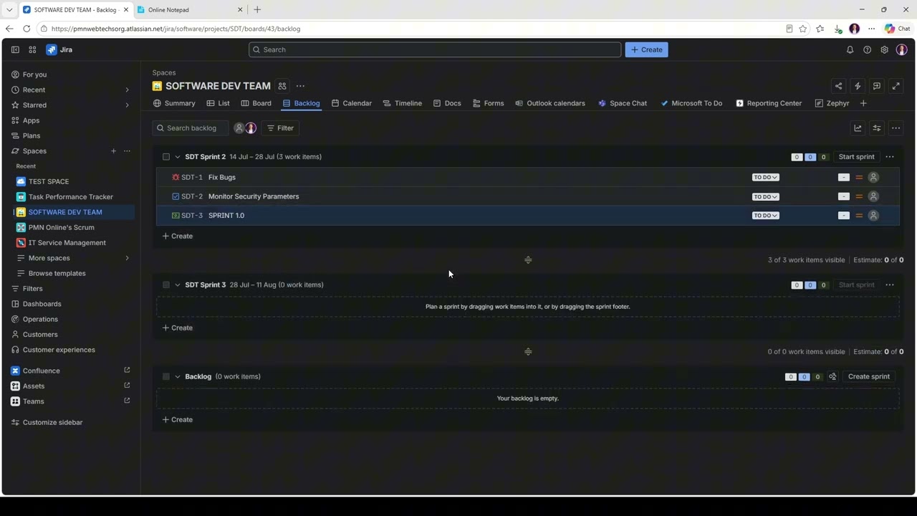
Task: Select the SDT Sprint 3 checkbox
Action: [x=166, y=285]
